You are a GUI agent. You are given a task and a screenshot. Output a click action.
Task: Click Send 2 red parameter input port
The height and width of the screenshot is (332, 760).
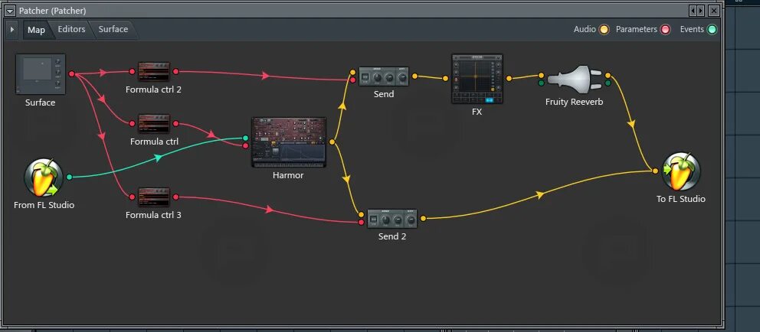[x=361, y=223]
